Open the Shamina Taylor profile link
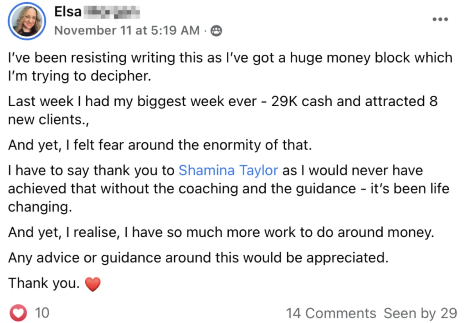Screen dimensions: 469x323 coord(228,171)
